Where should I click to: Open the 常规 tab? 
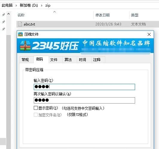point(27,60)
